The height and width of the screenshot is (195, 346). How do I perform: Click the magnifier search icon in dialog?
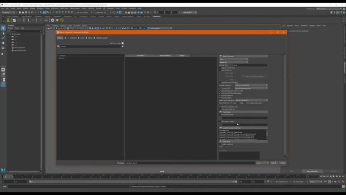click(x=58, y=47)
